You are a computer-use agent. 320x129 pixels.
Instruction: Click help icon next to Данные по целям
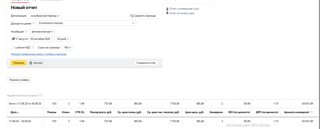(x=33, y=23)
